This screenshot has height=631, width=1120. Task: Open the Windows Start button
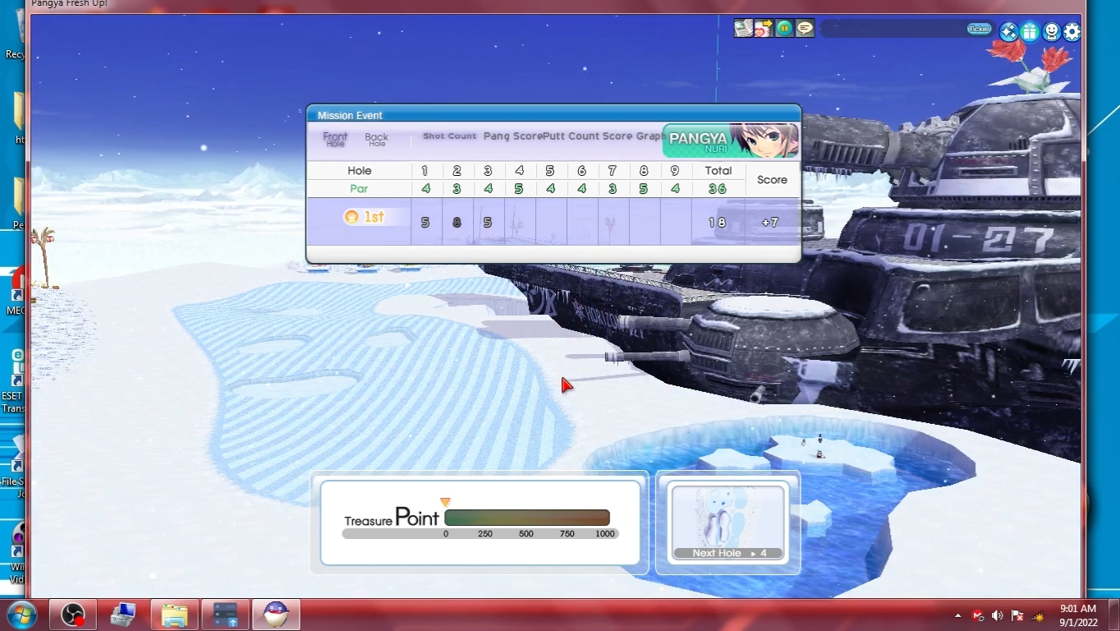click(21, 615)
